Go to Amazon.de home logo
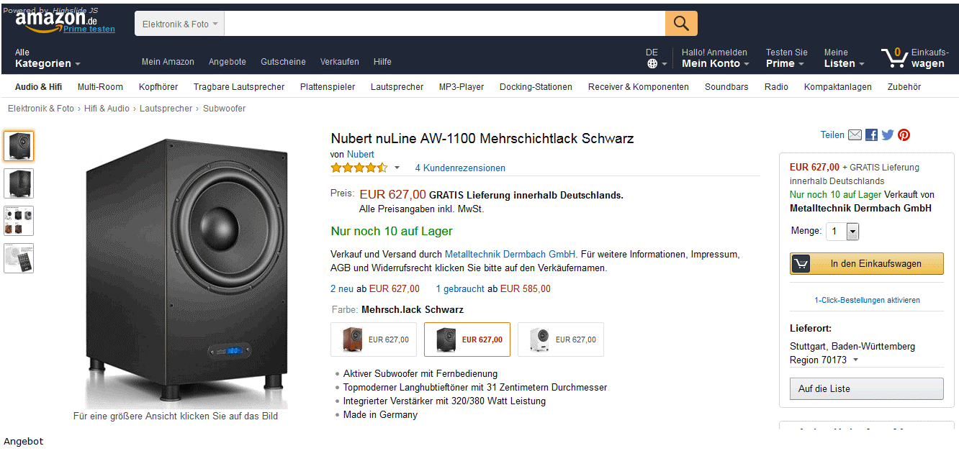959x451 pixels. (x=56, y=20)
